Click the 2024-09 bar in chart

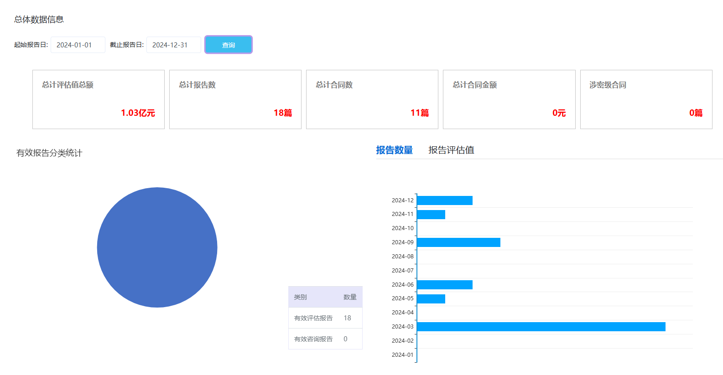point(458,242)
